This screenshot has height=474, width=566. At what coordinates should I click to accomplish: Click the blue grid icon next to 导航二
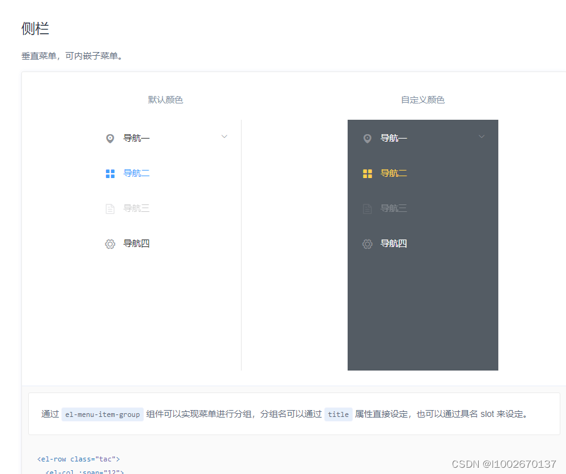click(x=110, y=173)
